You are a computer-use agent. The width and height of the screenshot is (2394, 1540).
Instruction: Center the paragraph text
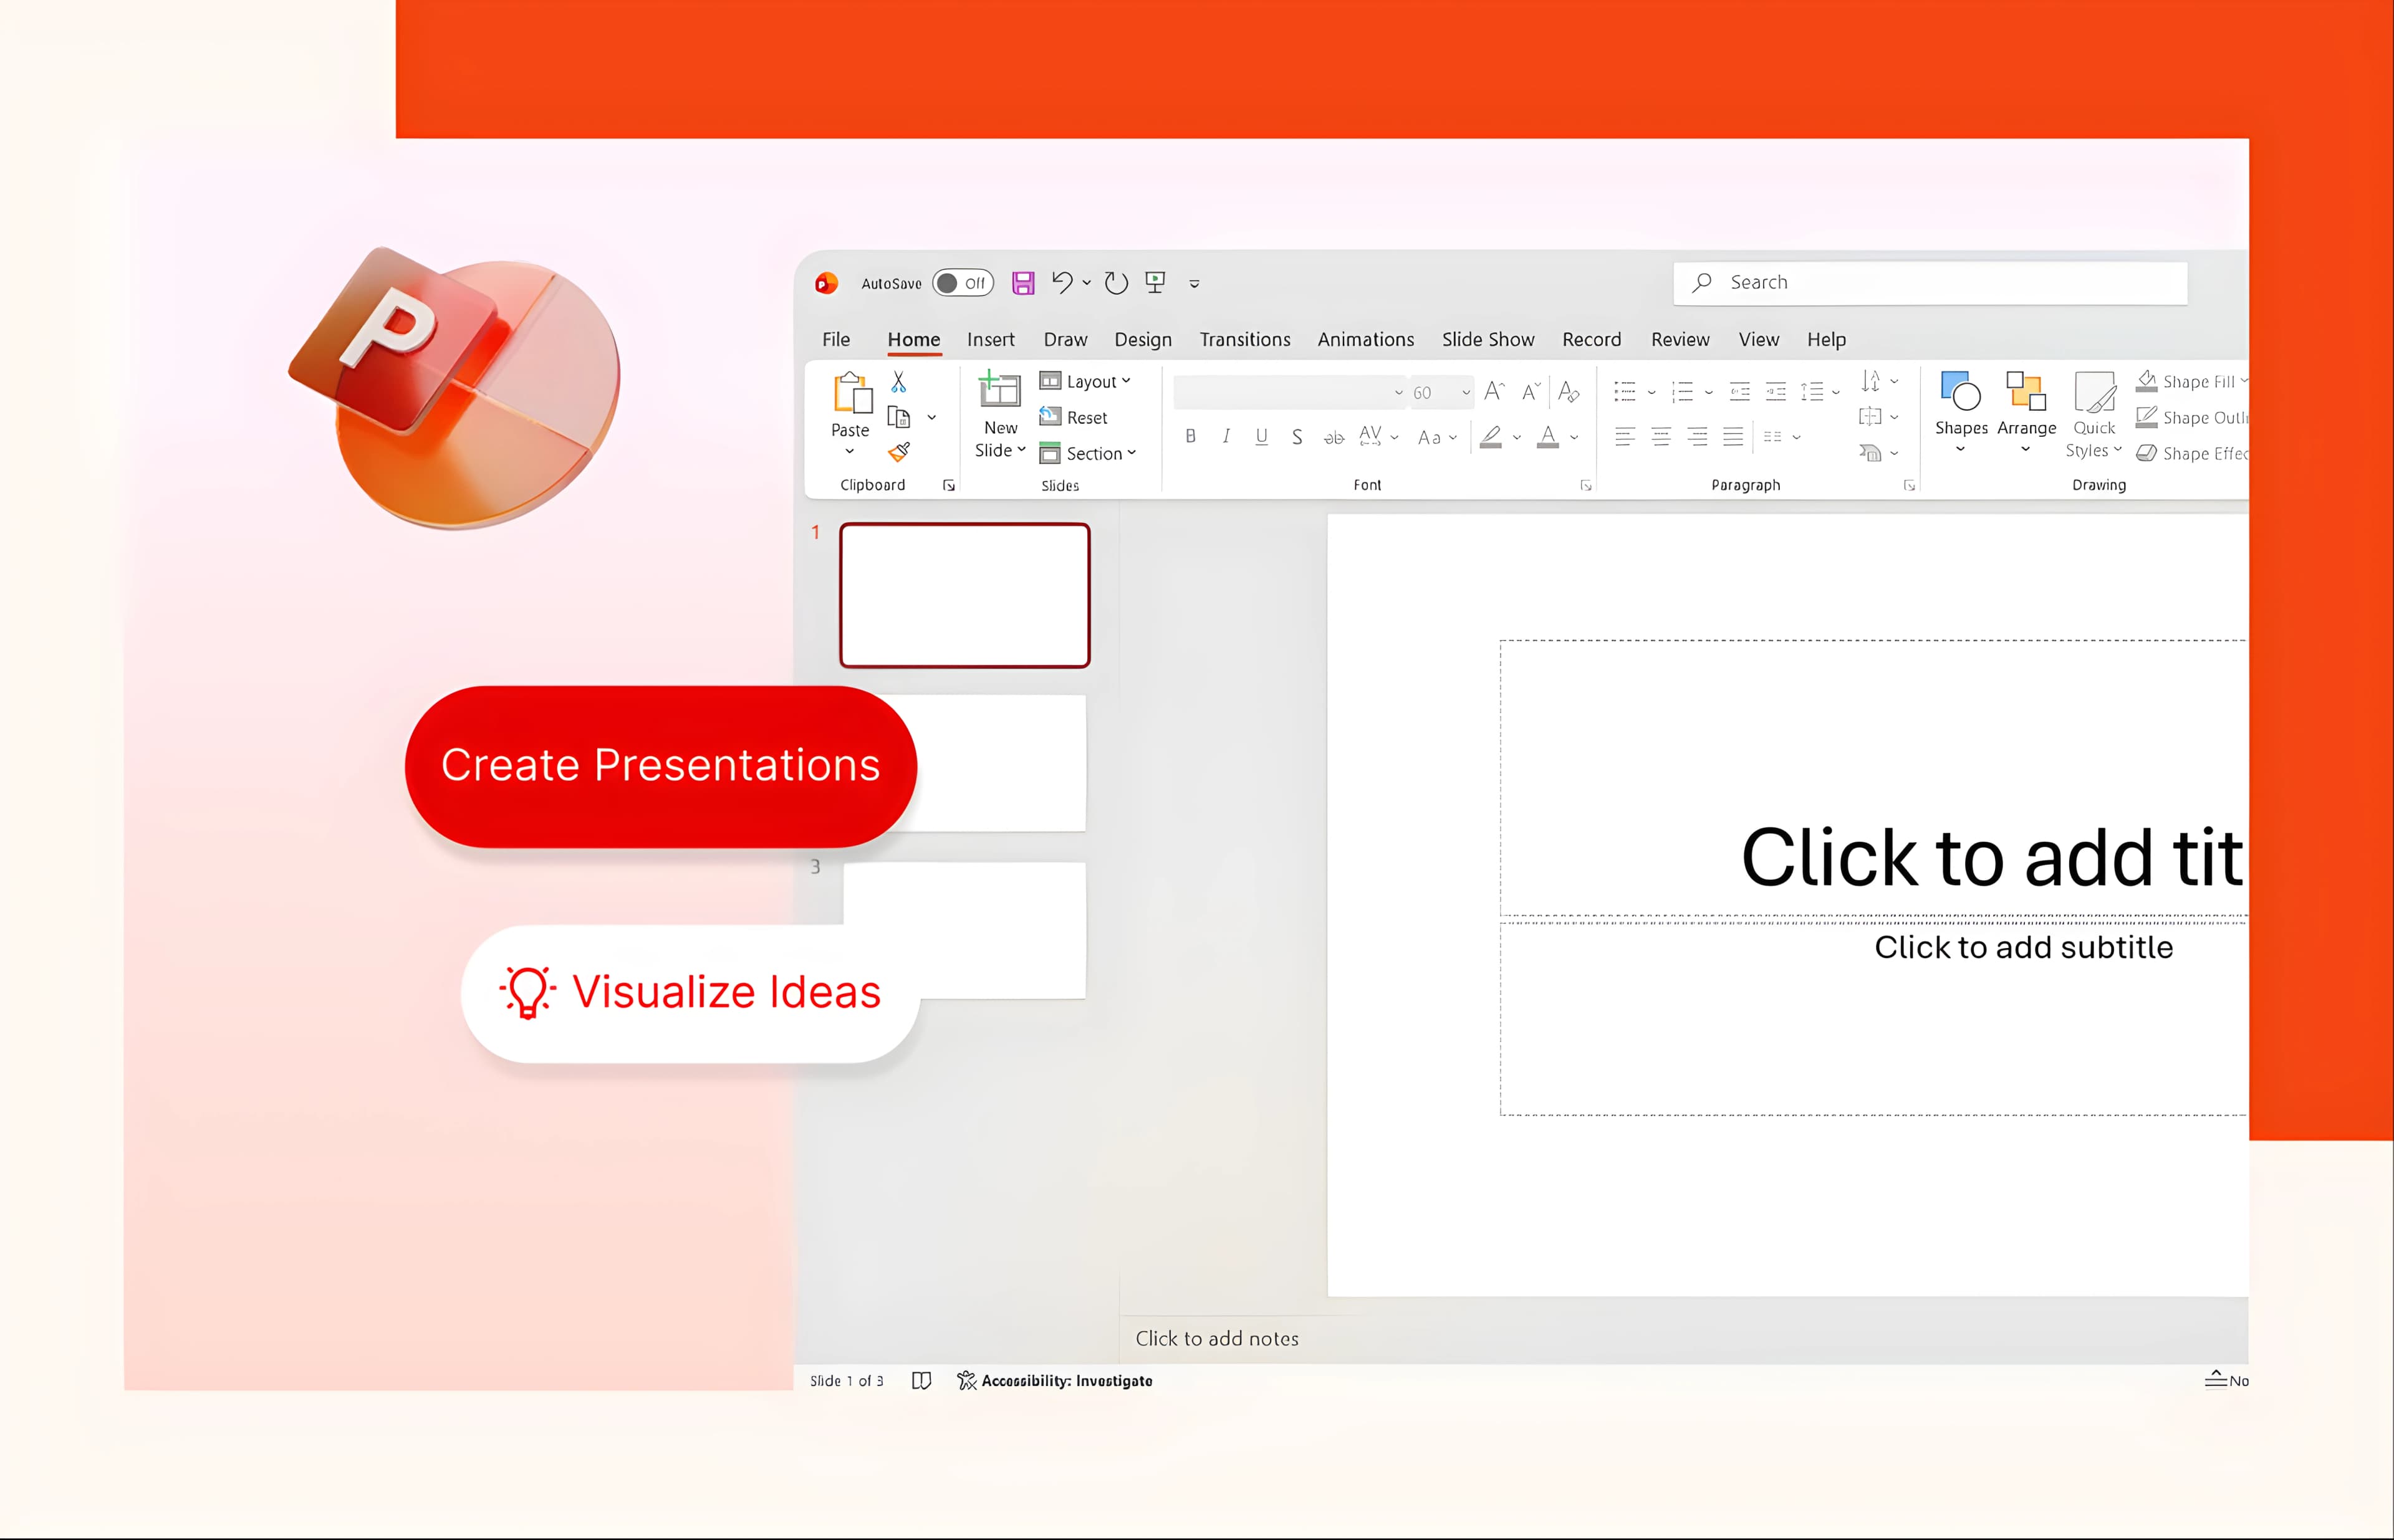pyautogui.click(x=1661, y=436)
